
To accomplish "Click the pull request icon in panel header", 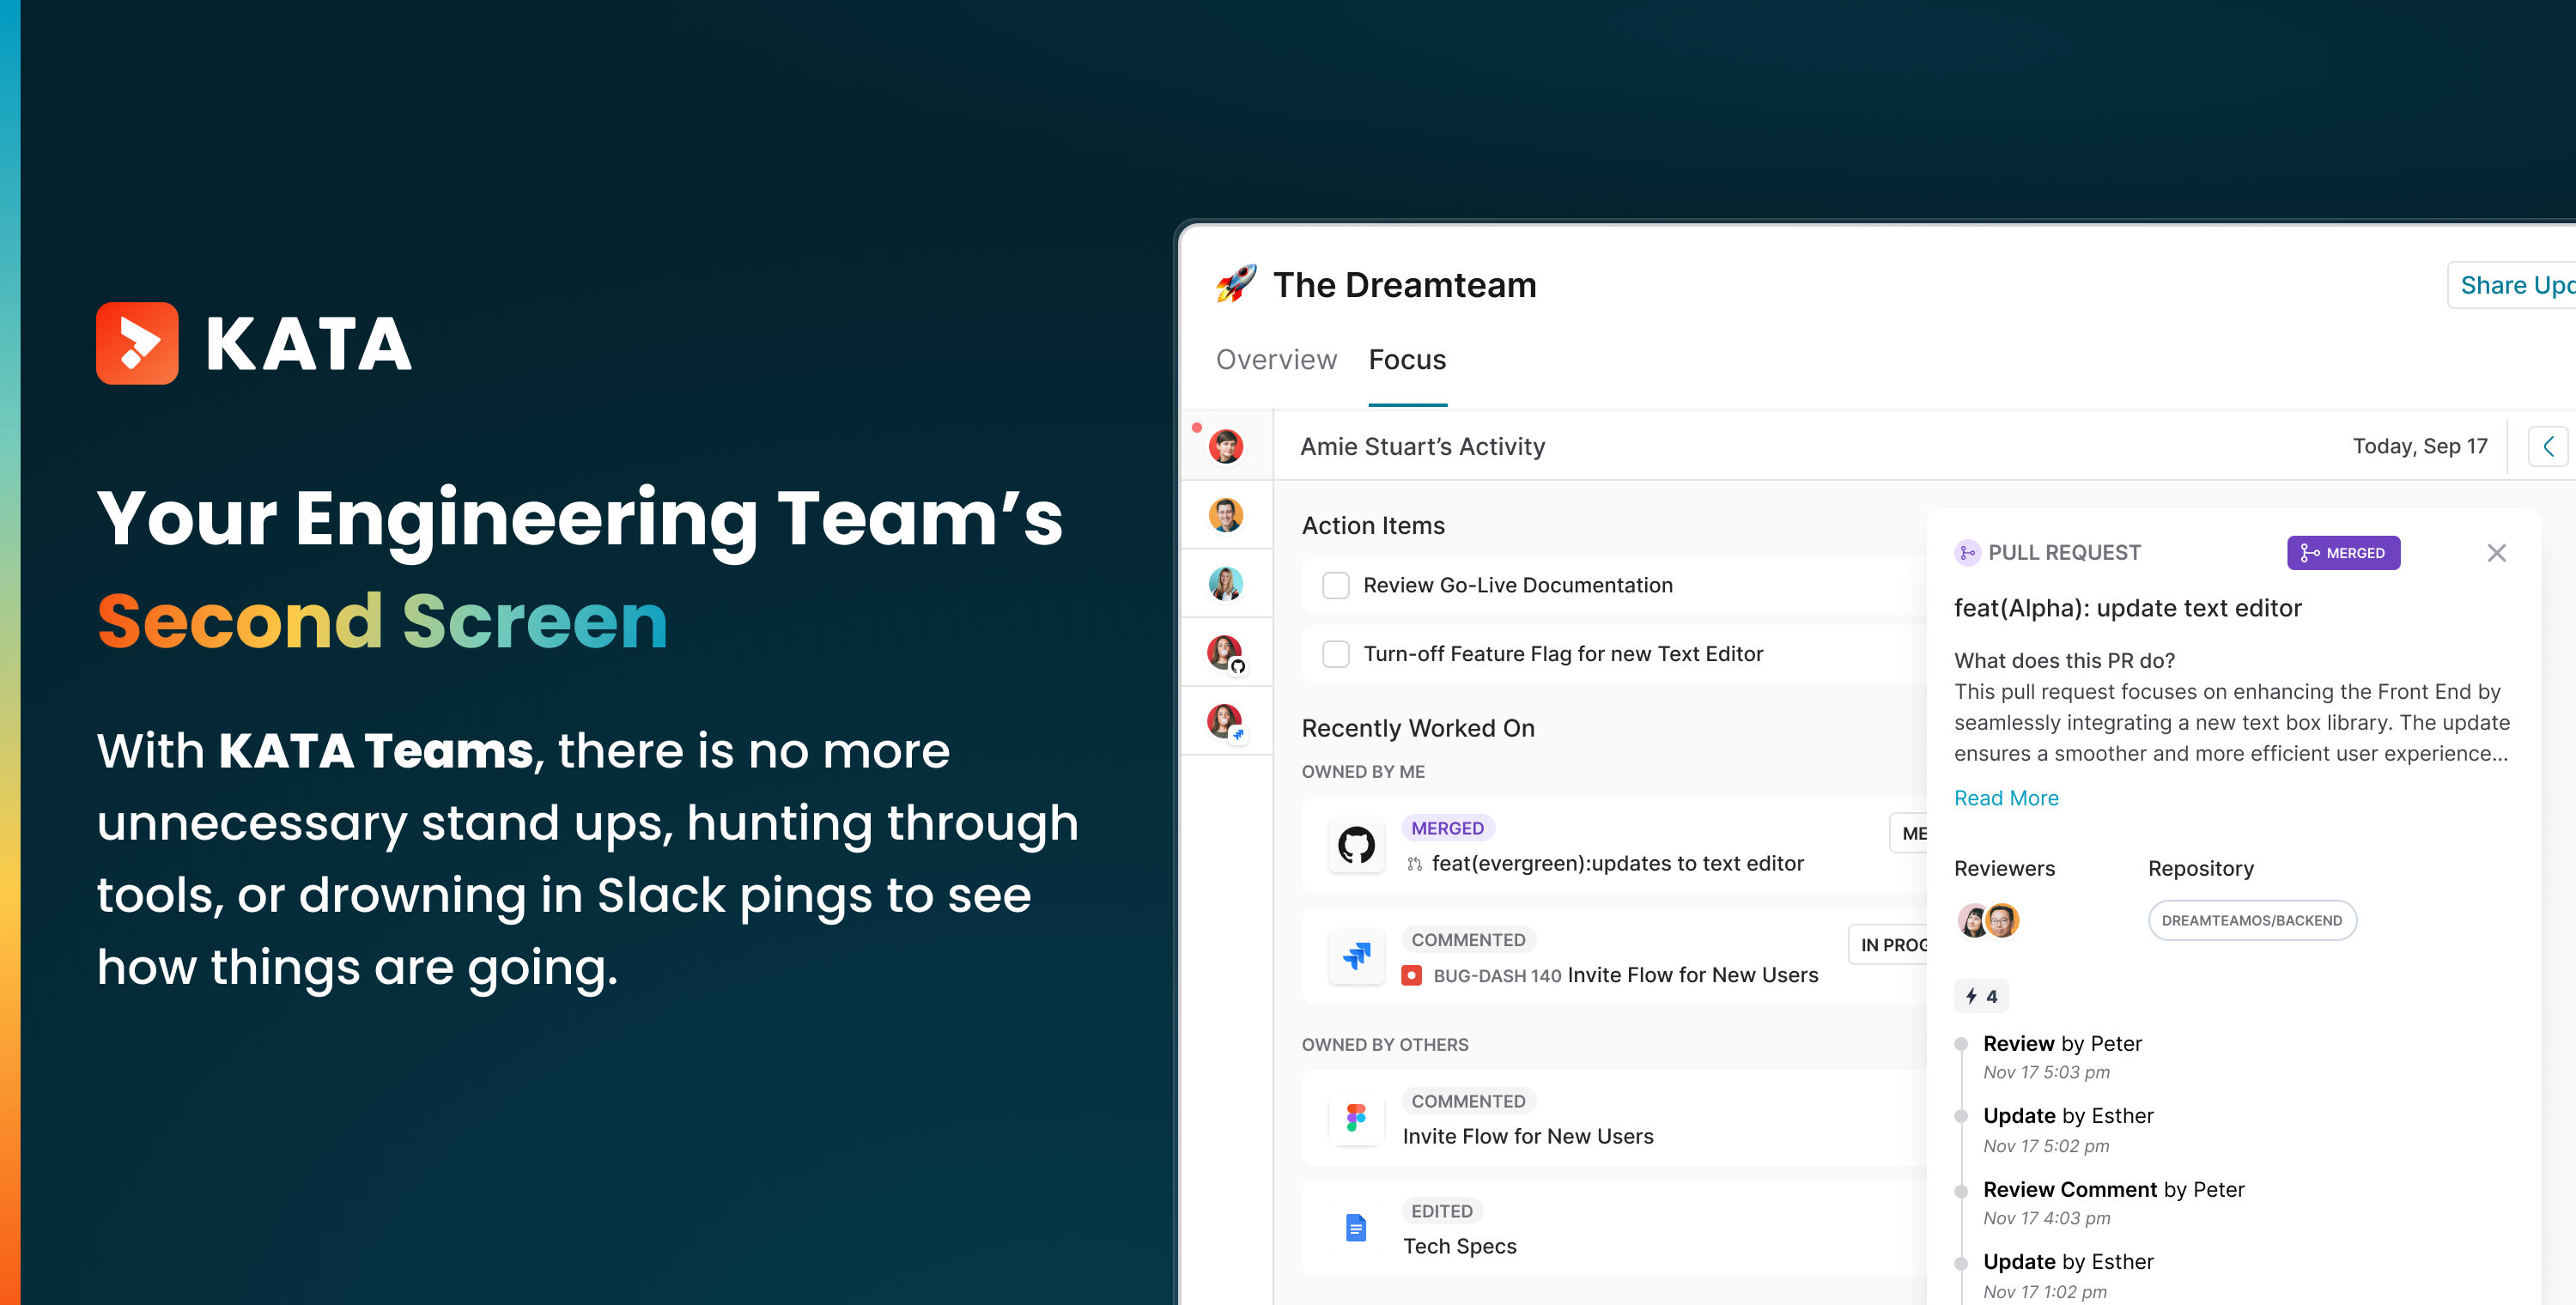I will coord(1967,553).
